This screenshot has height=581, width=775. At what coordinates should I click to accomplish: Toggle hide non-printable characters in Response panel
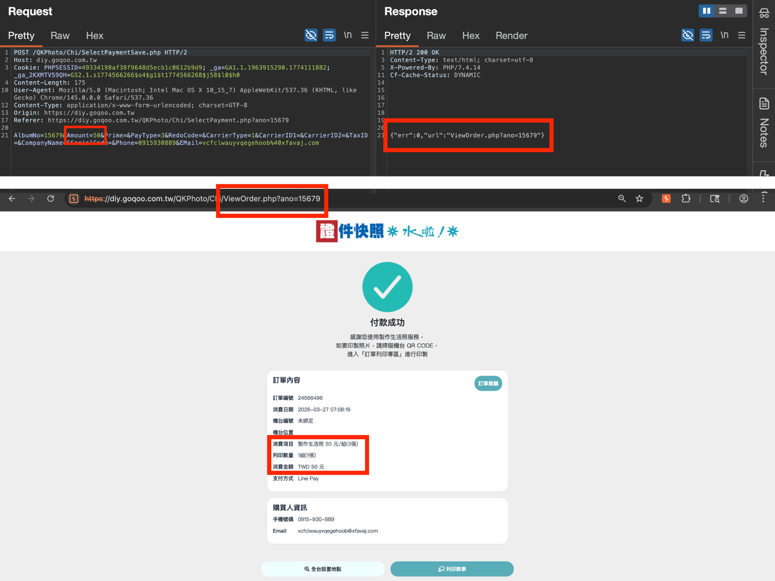tap(688, 35)
